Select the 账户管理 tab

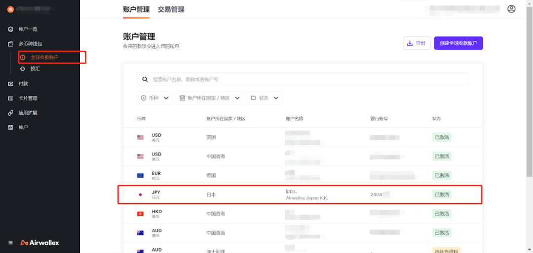(x=136, y=9)
